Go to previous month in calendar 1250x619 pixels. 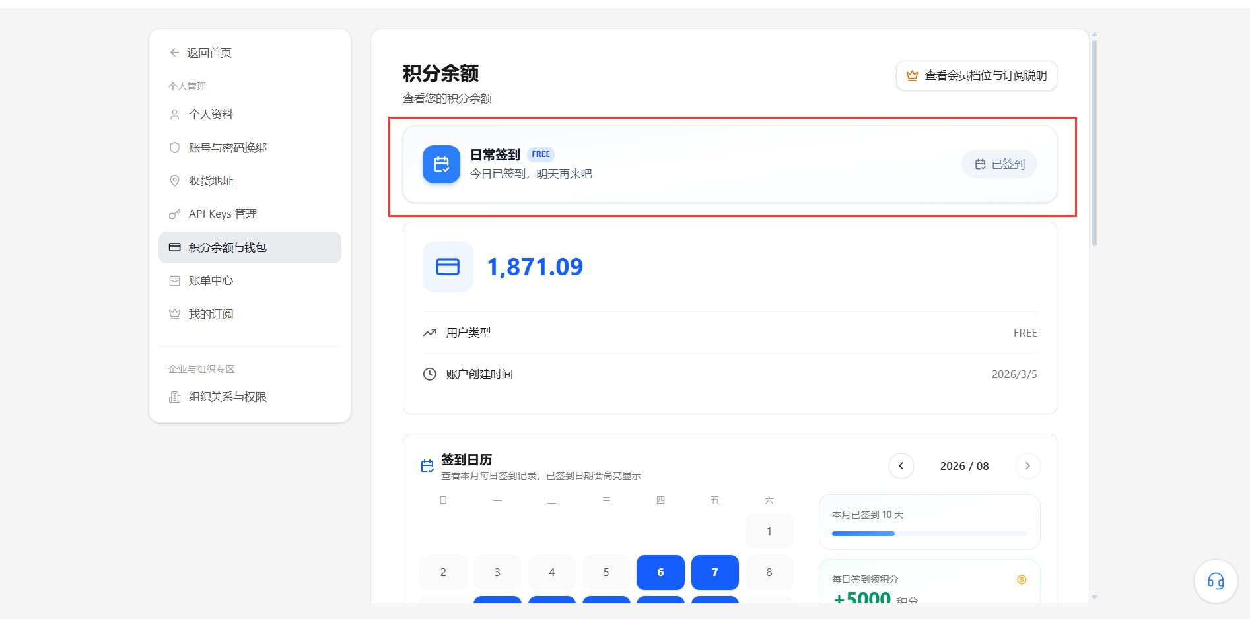click(x=901, y=466)
